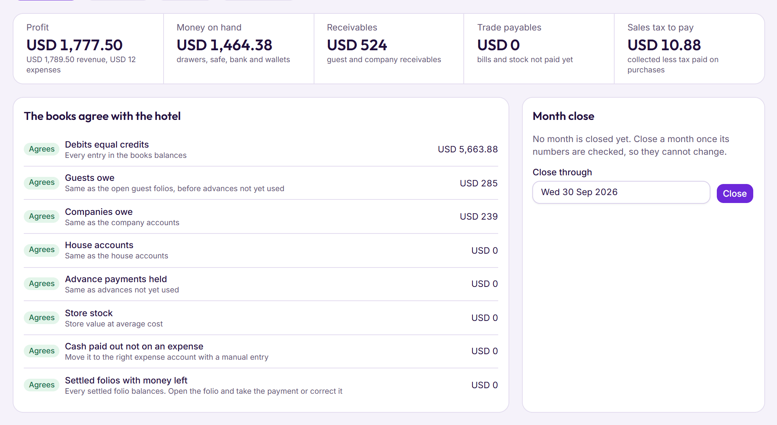
Task: Click the Profit value USD 1,777.50
Action: (74, 45)
